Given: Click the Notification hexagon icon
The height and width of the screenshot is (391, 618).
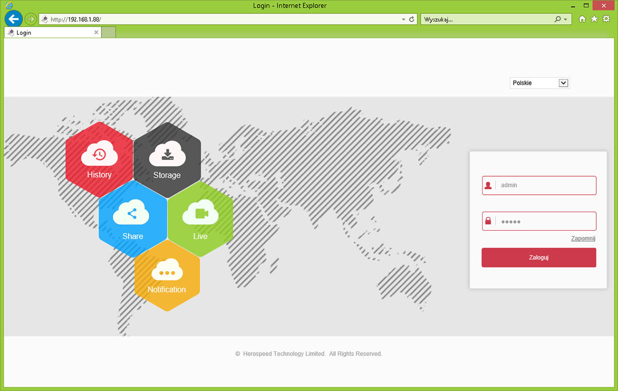Looking at the screenshot, I should [x=167, y=275].
